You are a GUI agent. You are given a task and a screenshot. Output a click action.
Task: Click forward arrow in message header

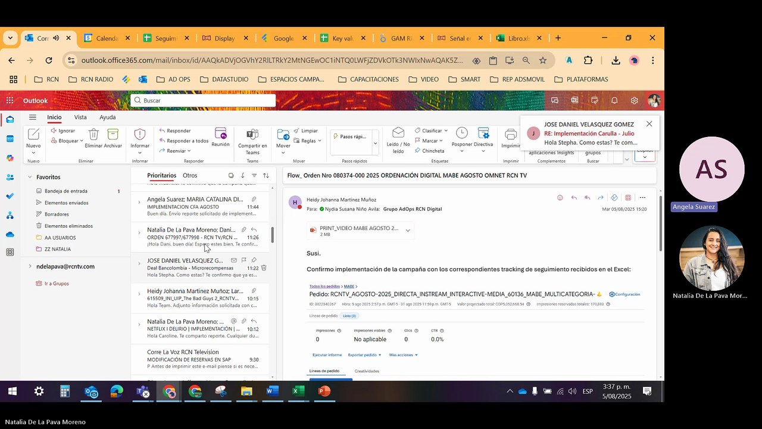click(601, 198)
